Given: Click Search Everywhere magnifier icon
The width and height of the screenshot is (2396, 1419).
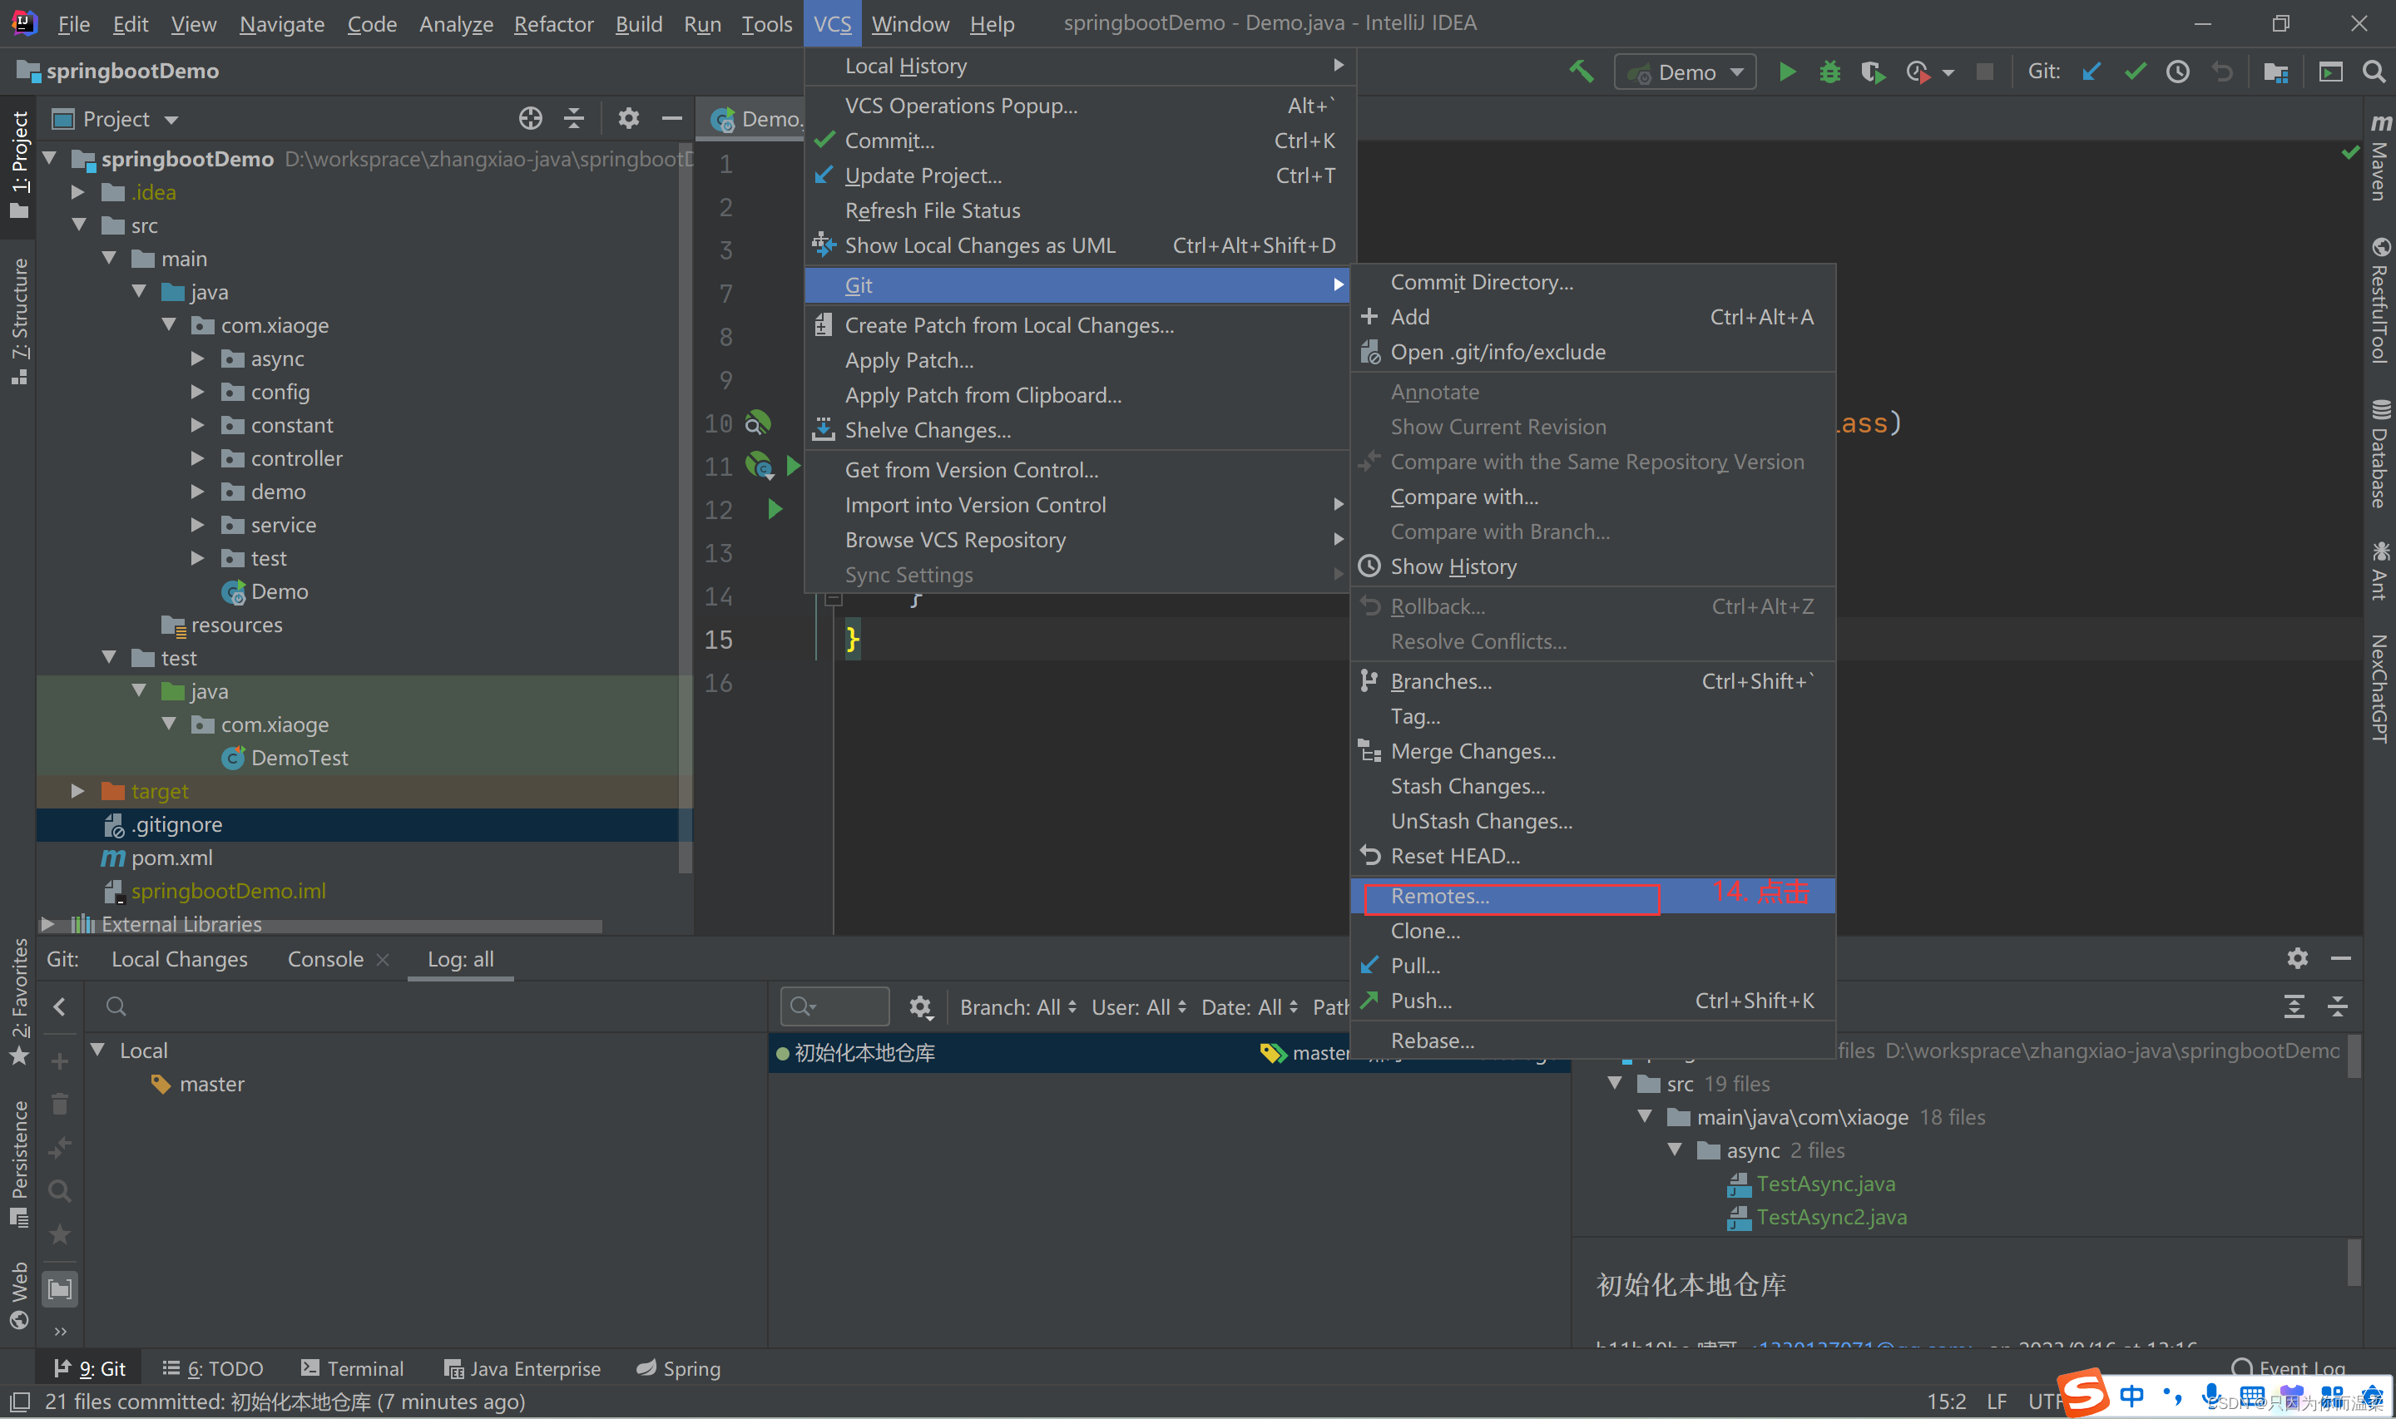Looking at the screenshot, I should pyautogui.click(x=2373, y=72).
